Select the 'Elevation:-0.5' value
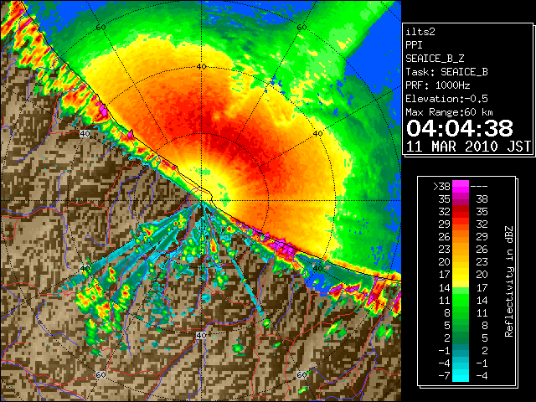The image size is (536, 402). tap(446, 99)
